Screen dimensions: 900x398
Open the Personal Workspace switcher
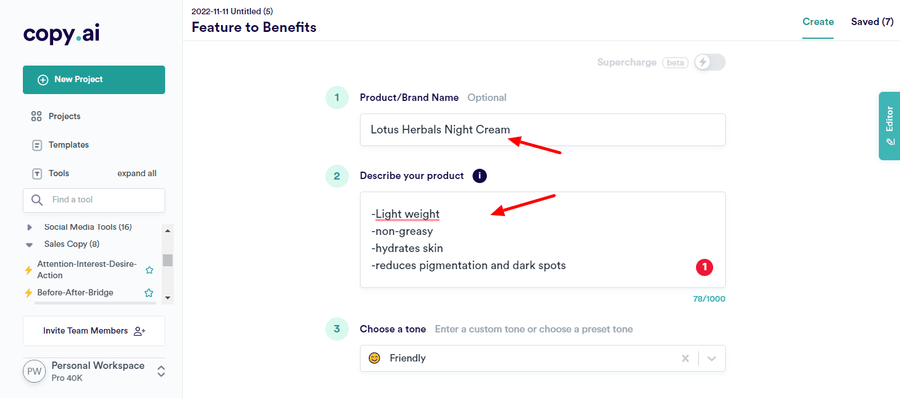pos(161,371)
